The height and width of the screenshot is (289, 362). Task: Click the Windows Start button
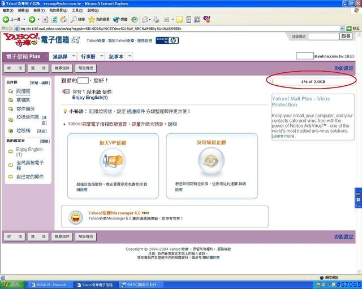(12, 285)
